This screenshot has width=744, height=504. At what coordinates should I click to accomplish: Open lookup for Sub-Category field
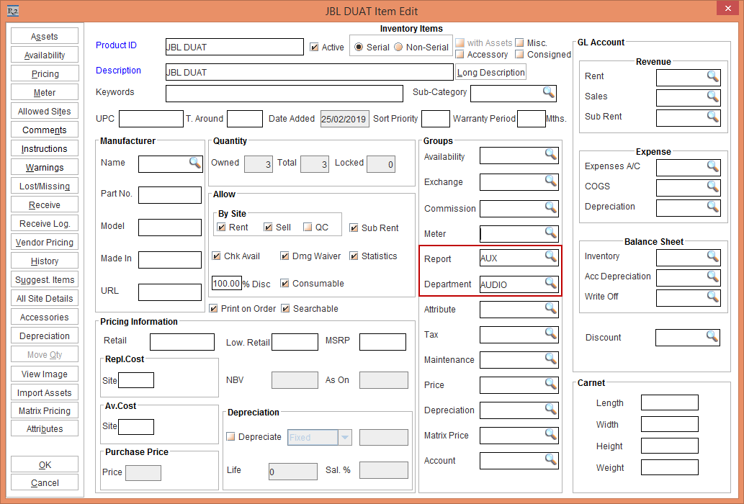pyautogui.click(x=549, y=92)
